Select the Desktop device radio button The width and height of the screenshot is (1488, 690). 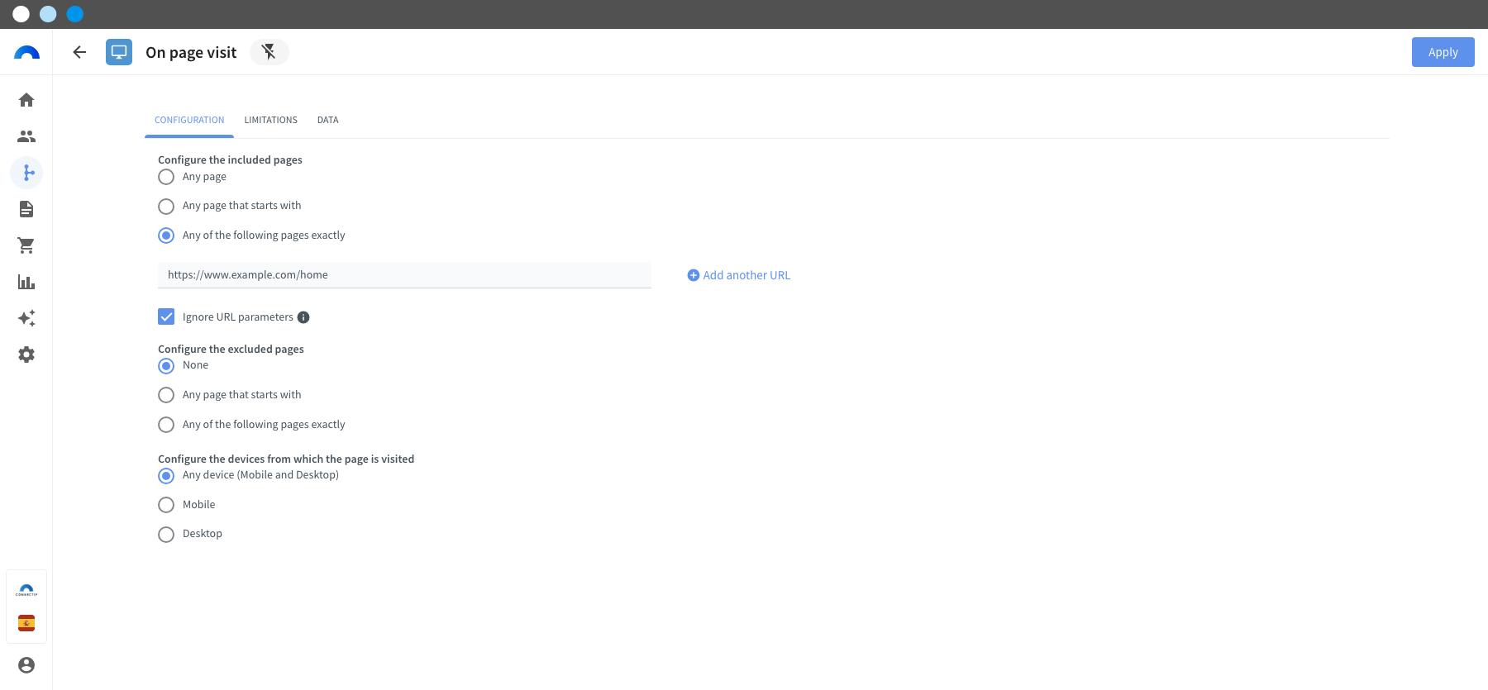tap(166, 534)
